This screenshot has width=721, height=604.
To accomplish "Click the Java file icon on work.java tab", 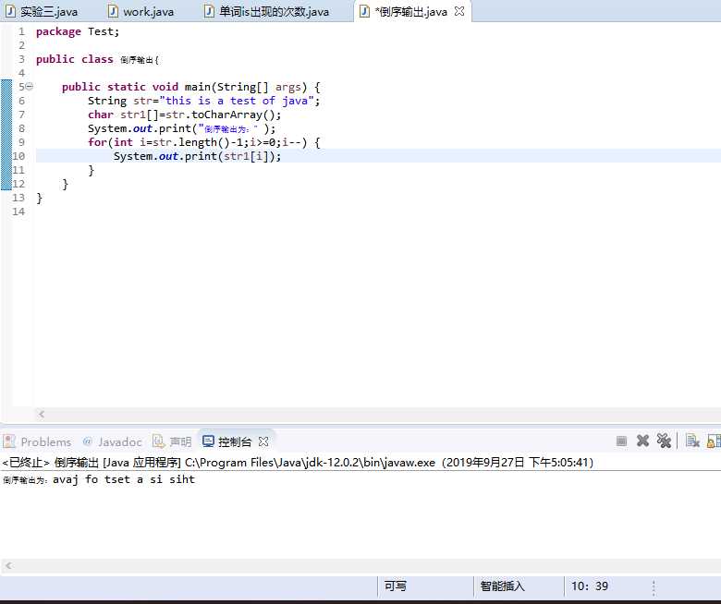I will (113, 11).
